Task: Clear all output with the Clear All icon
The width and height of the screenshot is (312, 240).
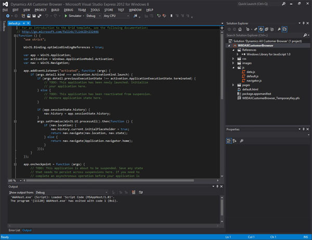Action: coord(134,192)
